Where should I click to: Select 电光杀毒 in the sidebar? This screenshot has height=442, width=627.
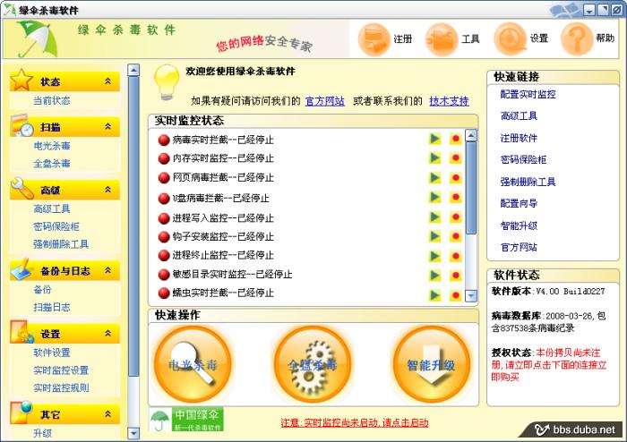point(52,146)
